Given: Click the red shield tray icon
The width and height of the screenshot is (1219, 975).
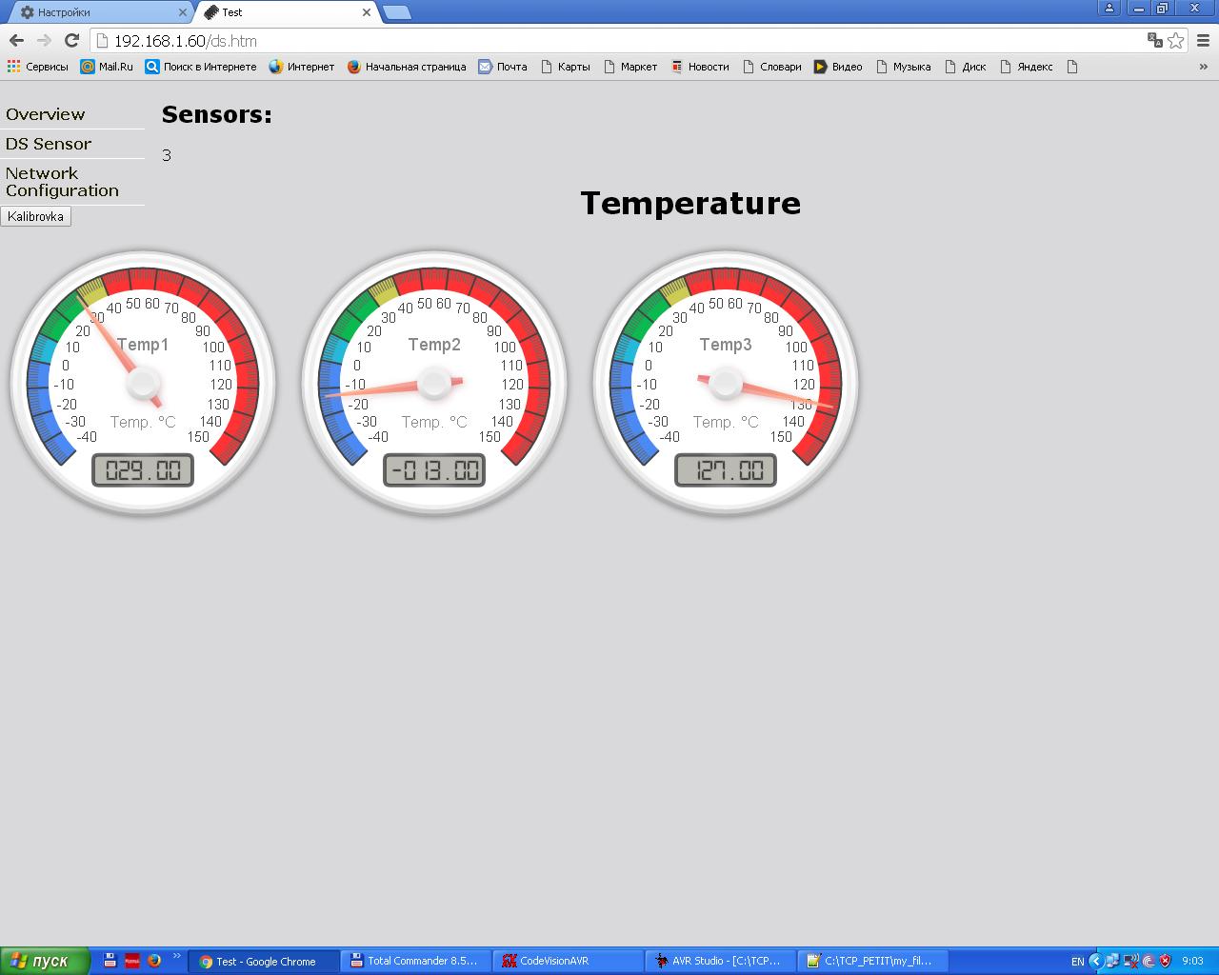Looking at the screenshot, I should pos(1166,962).
